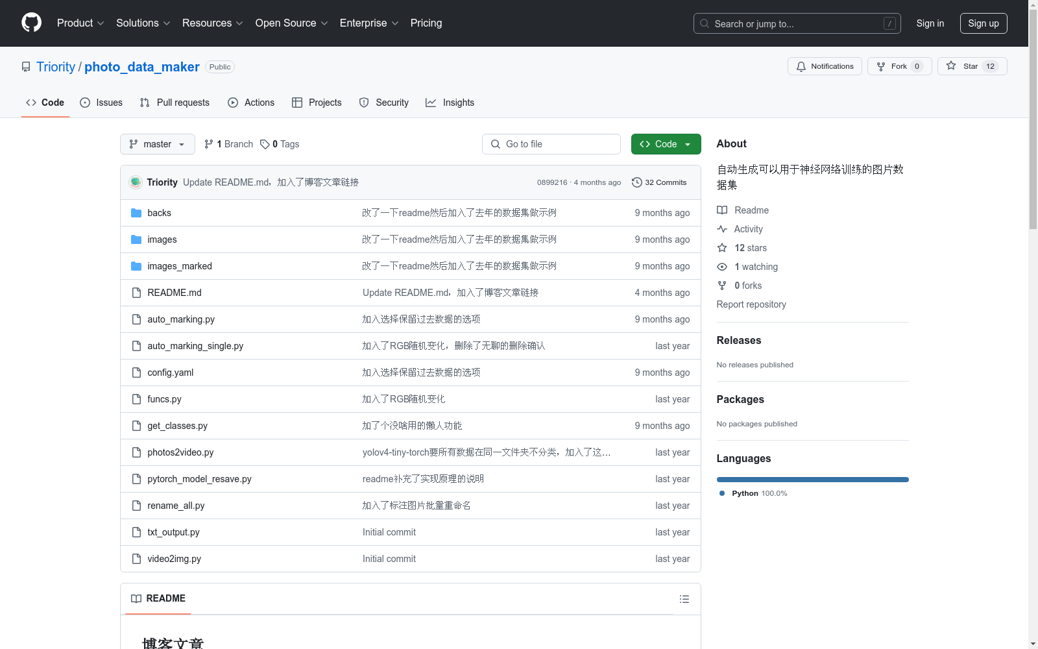Open the 32 Commits link
This screenshot has width=1038, height=649.
pos(659,182)
